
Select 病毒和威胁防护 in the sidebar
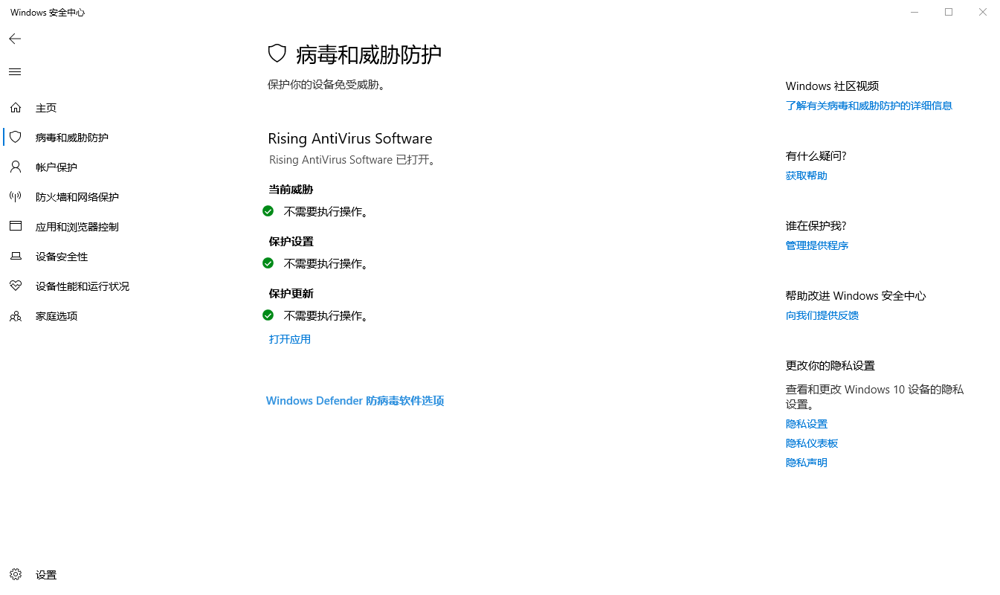(x=72, y=138)
